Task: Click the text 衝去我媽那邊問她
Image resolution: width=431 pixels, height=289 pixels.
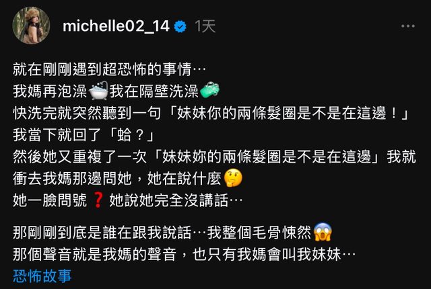Action: click(72, 179)
